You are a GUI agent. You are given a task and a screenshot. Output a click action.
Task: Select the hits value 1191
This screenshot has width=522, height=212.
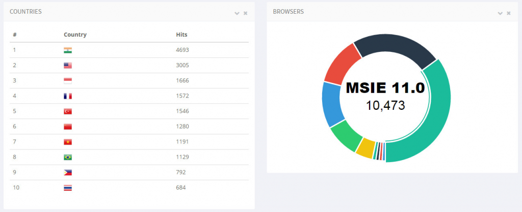click(x=182, y=141)
